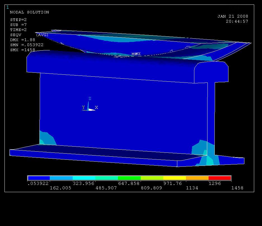
Task: Click the STEP=2 label
Action: (18, 20)
